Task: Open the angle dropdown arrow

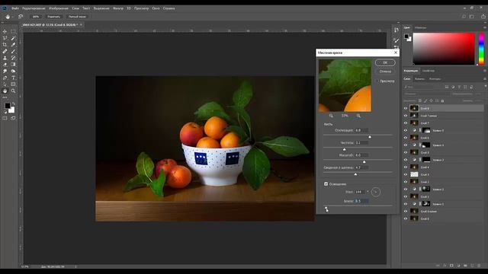Action: tap(368, 192)
